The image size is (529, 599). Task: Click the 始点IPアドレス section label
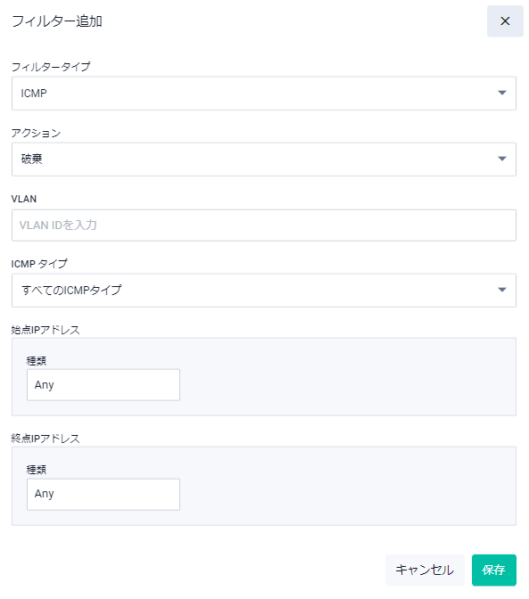pyautogui.click(x=45, y=330)
